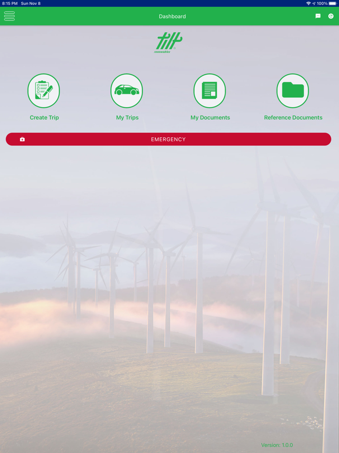Open the Reference Documents folder icon
The width and height of the screenshot is (339, 453).
pos(293,91)
